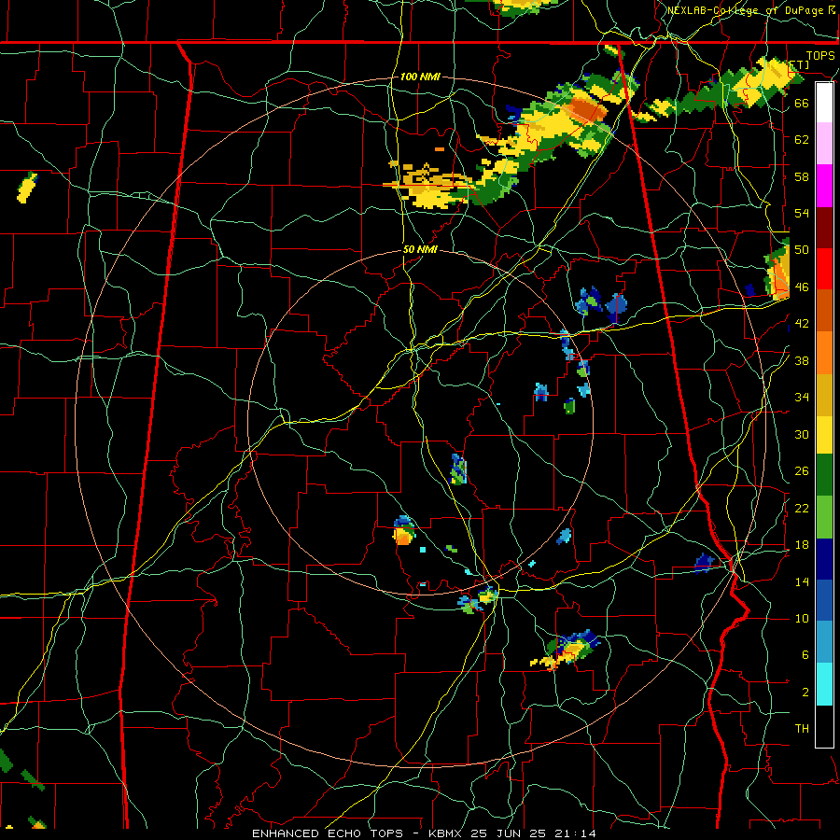Click the '30' legend value
This screenshot has width=840, height=840.
[x=802, y=434]
